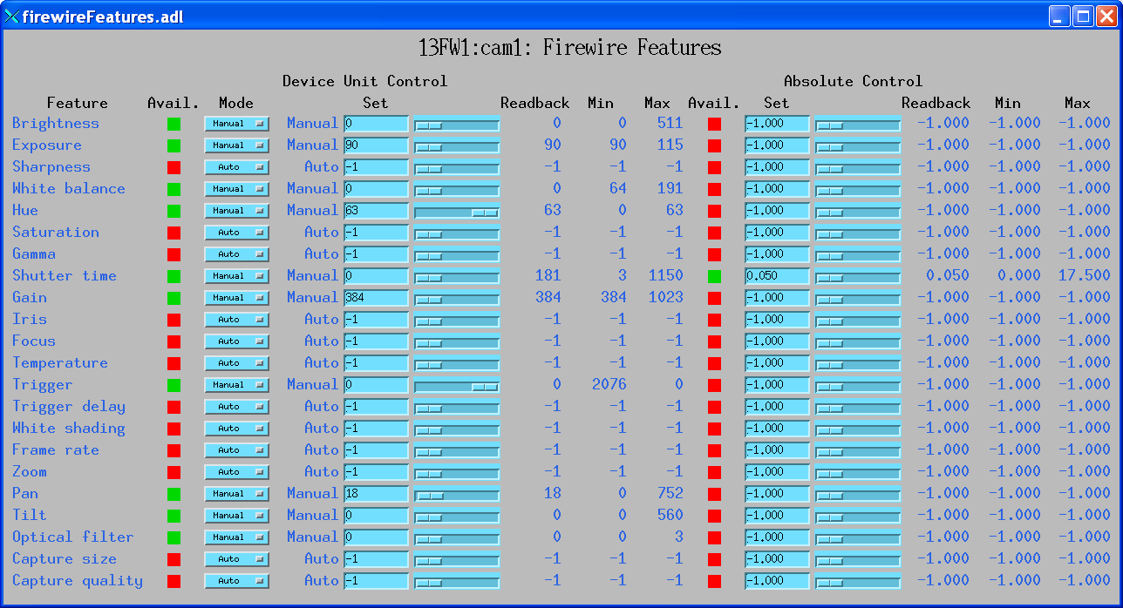Click the green Avail indicator for Pan
The height and width of the screenshot is (608, 1123).
pyautogui.click(x=173, y=493)
